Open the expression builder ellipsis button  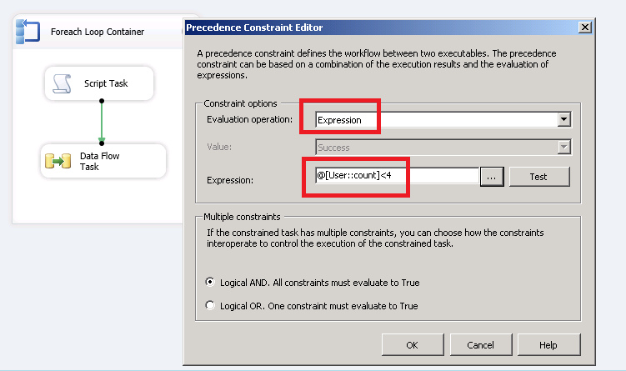pyautogui.click(x=492, y=177)
